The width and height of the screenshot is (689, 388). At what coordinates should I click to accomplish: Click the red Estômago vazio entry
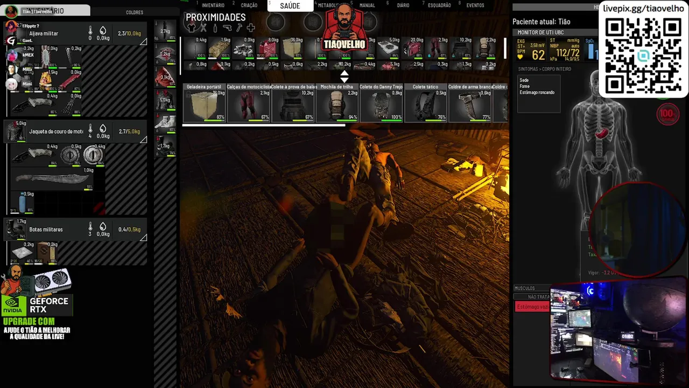pos(532,307)
